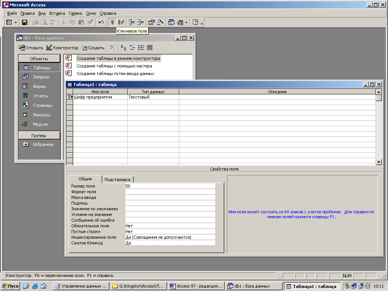Select Страницы in Объекты panel
This screenshot has width=388, height=291.
pos(39,105)
